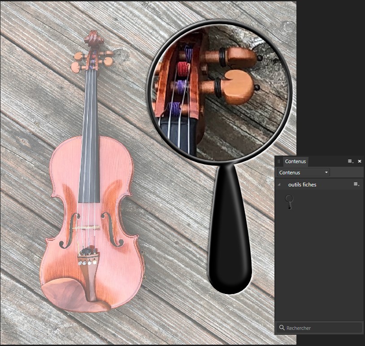The width and height of the screenshot is (365, 346).
Task: Open the Contenus category dropdown
Action: click(x=303, y=173)
